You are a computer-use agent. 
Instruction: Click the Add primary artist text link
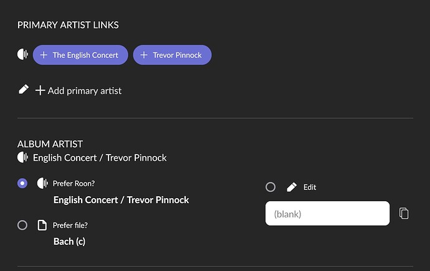85,91
